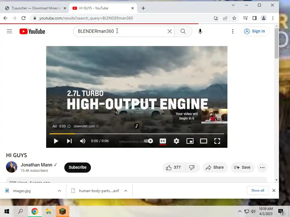
Task: Open the ad info icon
Action: click(x=69, y=126)
